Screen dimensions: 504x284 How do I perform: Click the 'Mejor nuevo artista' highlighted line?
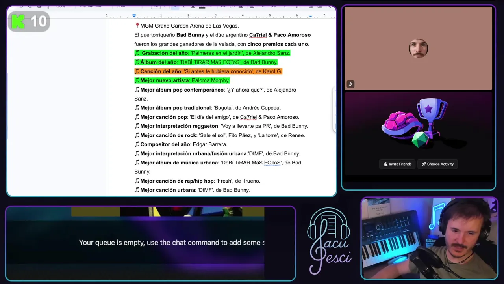(182, 80)
